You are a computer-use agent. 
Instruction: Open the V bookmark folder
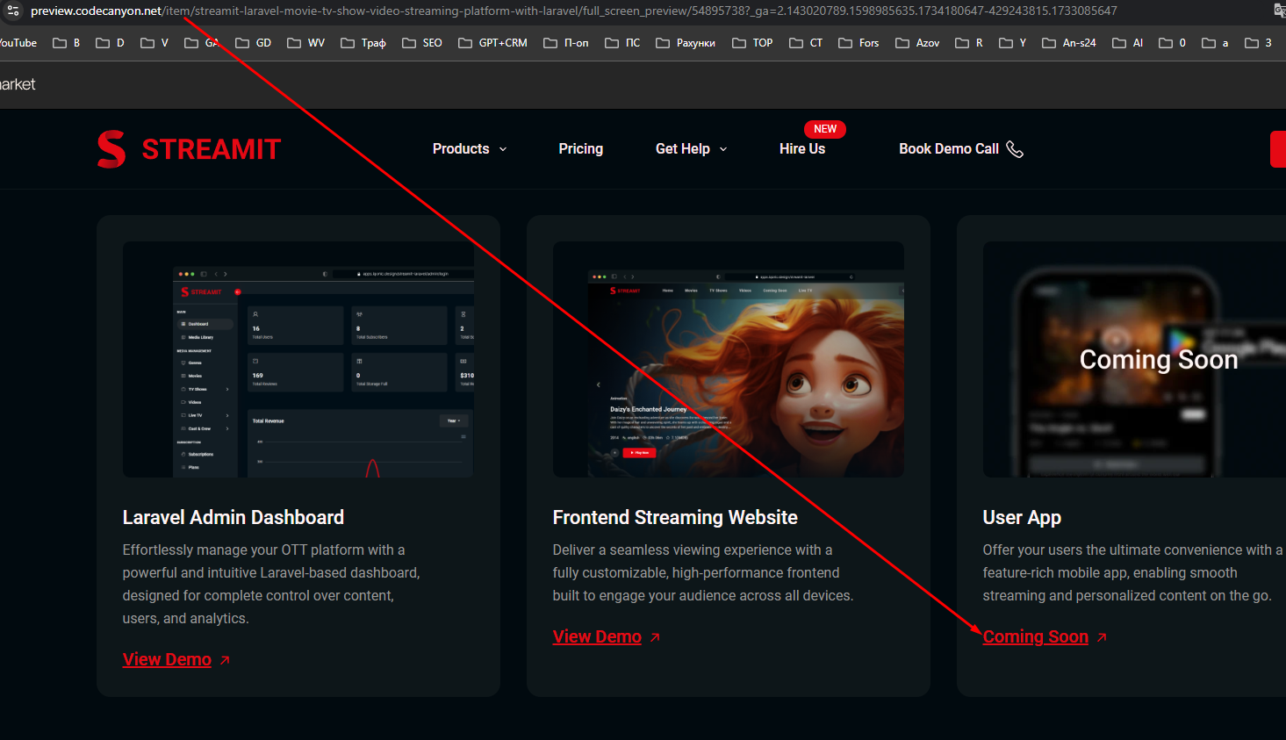tap(154, 42)
